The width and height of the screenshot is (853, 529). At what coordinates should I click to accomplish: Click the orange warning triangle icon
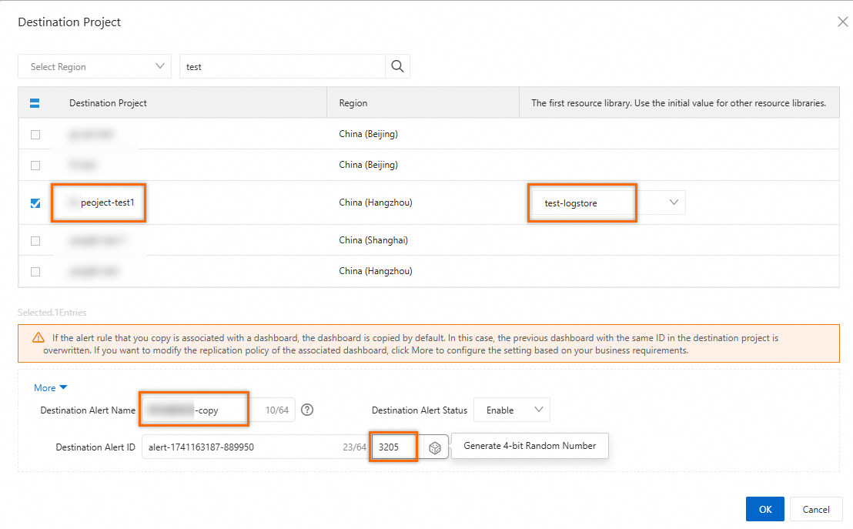(x=38, y=338)
